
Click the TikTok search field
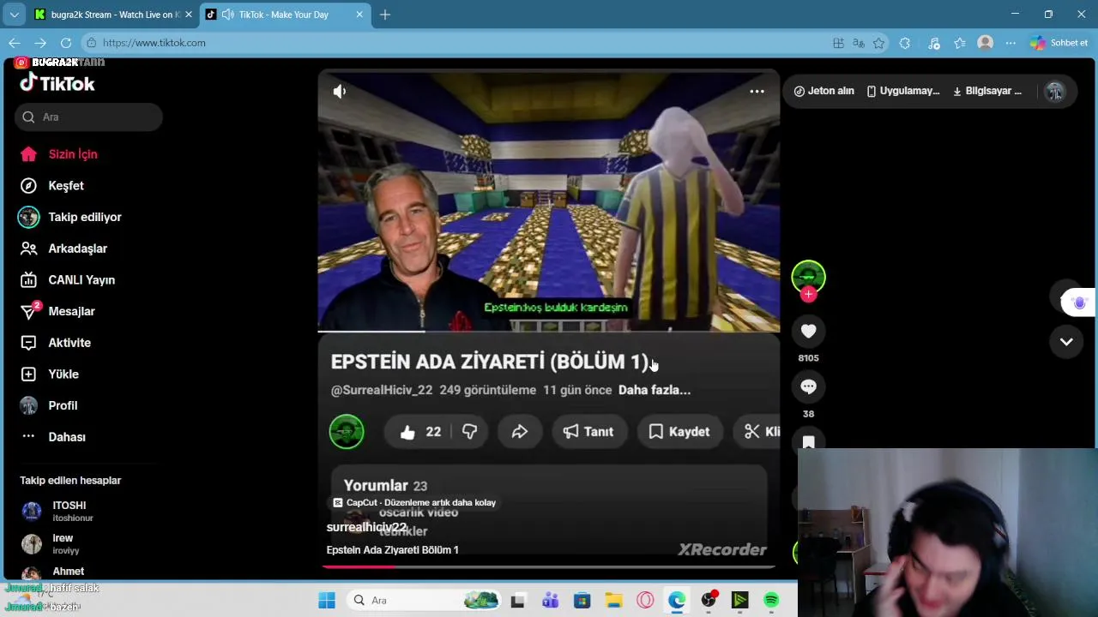[88, 117]
